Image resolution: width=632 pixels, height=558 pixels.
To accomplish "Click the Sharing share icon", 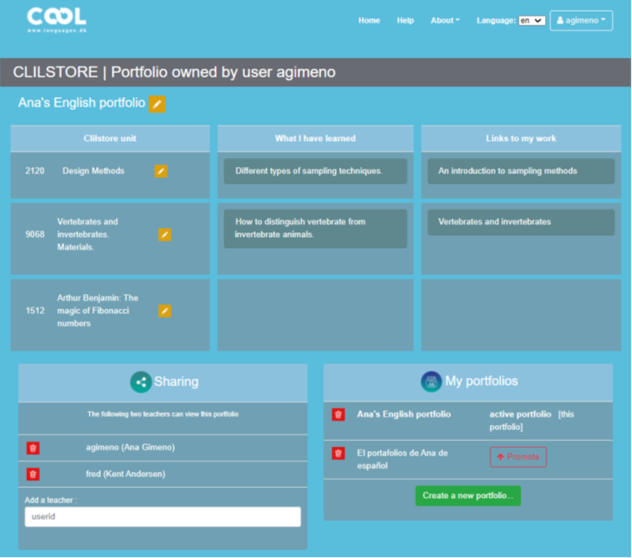I will pos(140,382).
